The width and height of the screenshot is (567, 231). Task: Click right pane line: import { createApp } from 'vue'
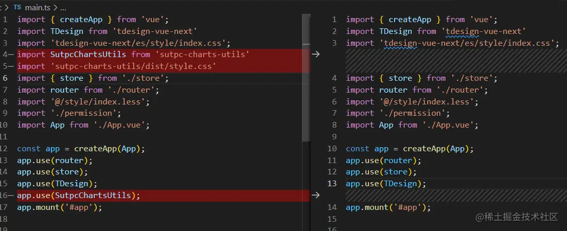pos(421,20)
